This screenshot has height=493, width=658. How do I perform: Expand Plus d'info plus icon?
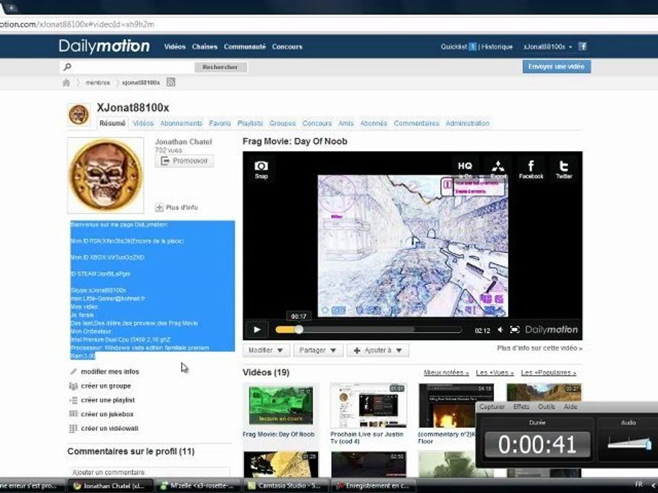[159, 207]
